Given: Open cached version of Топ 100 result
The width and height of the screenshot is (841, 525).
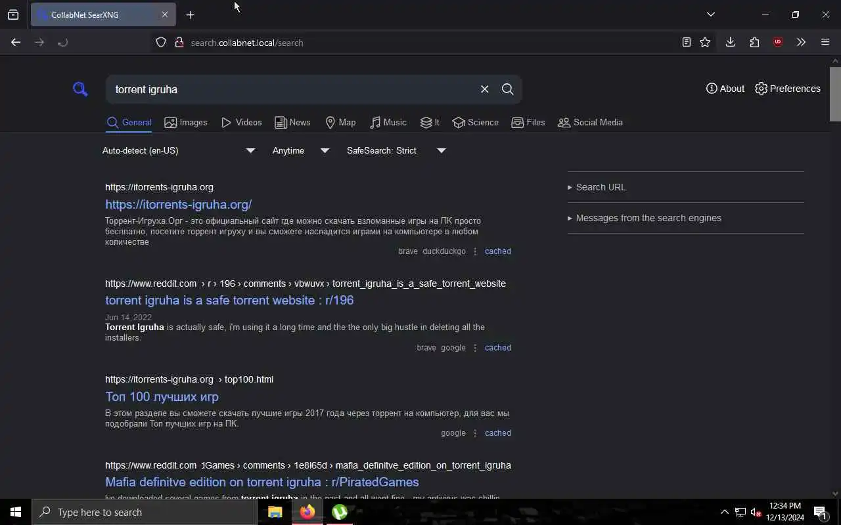Looking at the screenshot, I should [x=497, y=433].
